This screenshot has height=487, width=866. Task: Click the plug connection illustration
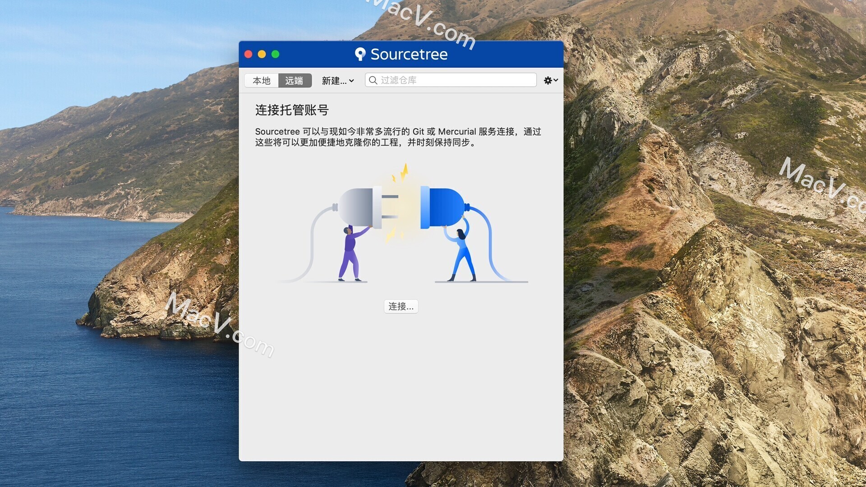(401, 223)
